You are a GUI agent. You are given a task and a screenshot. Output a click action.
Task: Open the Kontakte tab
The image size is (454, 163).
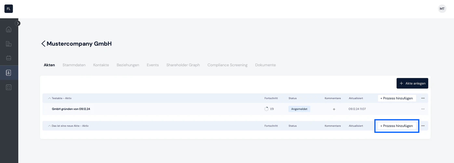click(x=101, y=65)
